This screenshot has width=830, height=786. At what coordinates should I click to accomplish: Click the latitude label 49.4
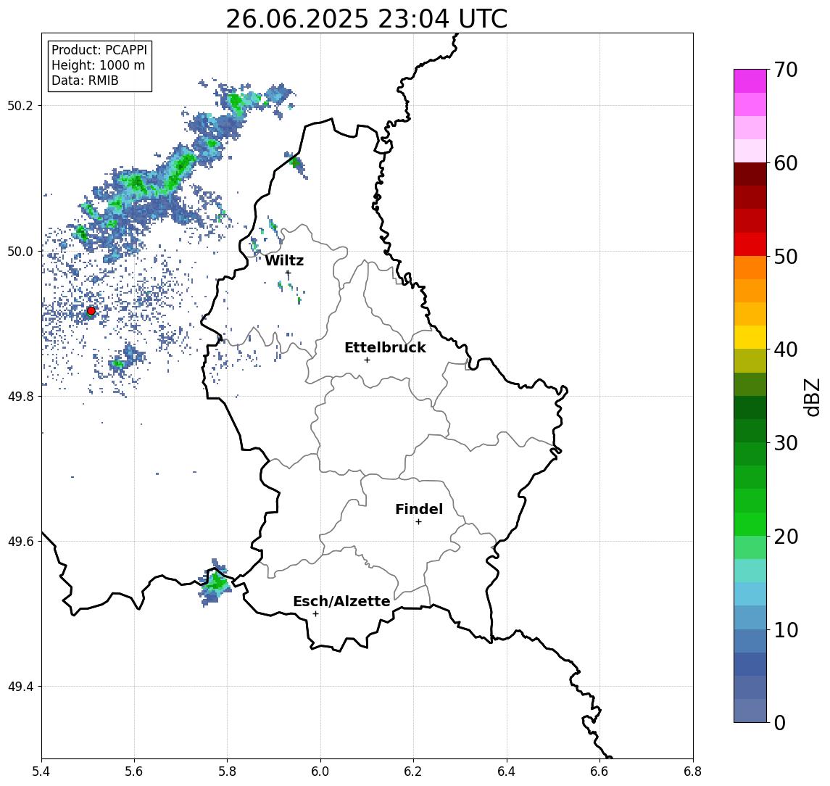[20, 687]
